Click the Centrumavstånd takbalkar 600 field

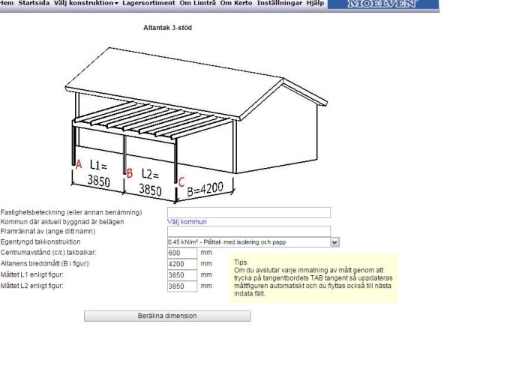tap(182, 253)
